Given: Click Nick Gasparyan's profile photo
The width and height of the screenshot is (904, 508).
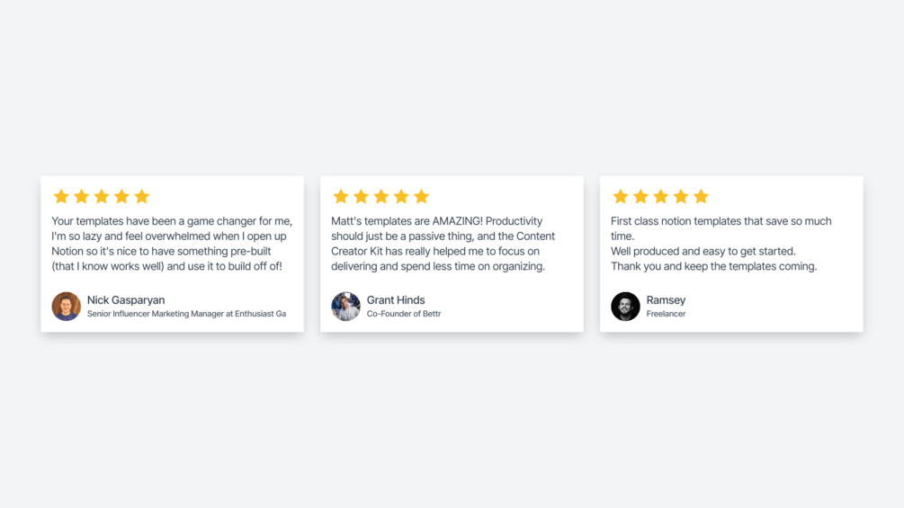Looking at the screenshot, I should click(67, 307).
